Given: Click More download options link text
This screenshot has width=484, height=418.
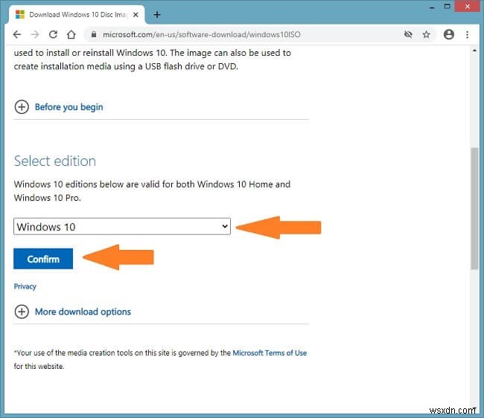Looking at the screenshot, I should pos(83,312).
